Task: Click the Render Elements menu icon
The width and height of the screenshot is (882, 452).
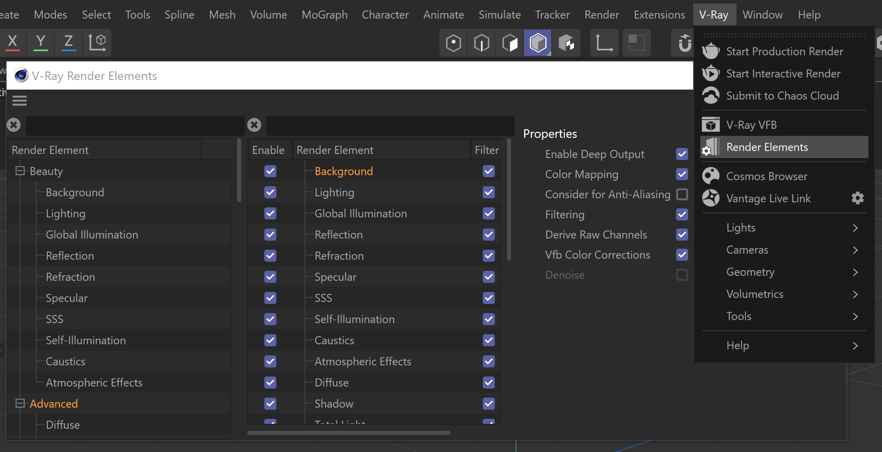Action: point(710,147)
